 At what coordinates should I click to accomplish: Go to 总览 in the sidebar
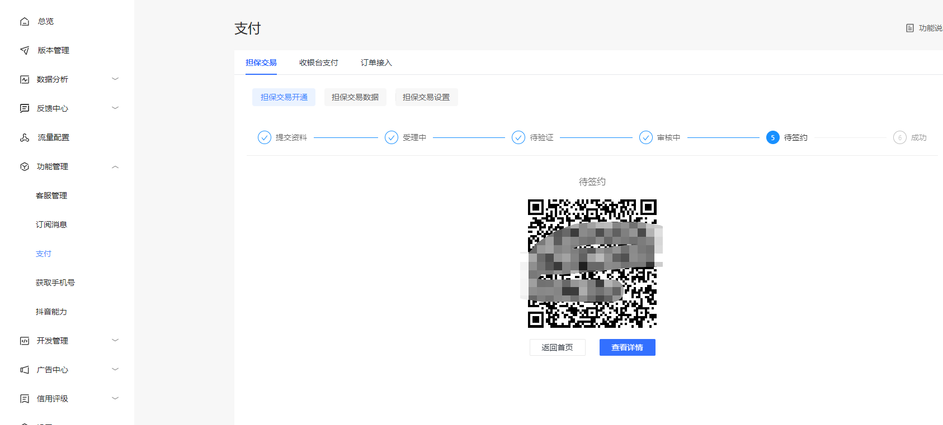pos(46,21)
